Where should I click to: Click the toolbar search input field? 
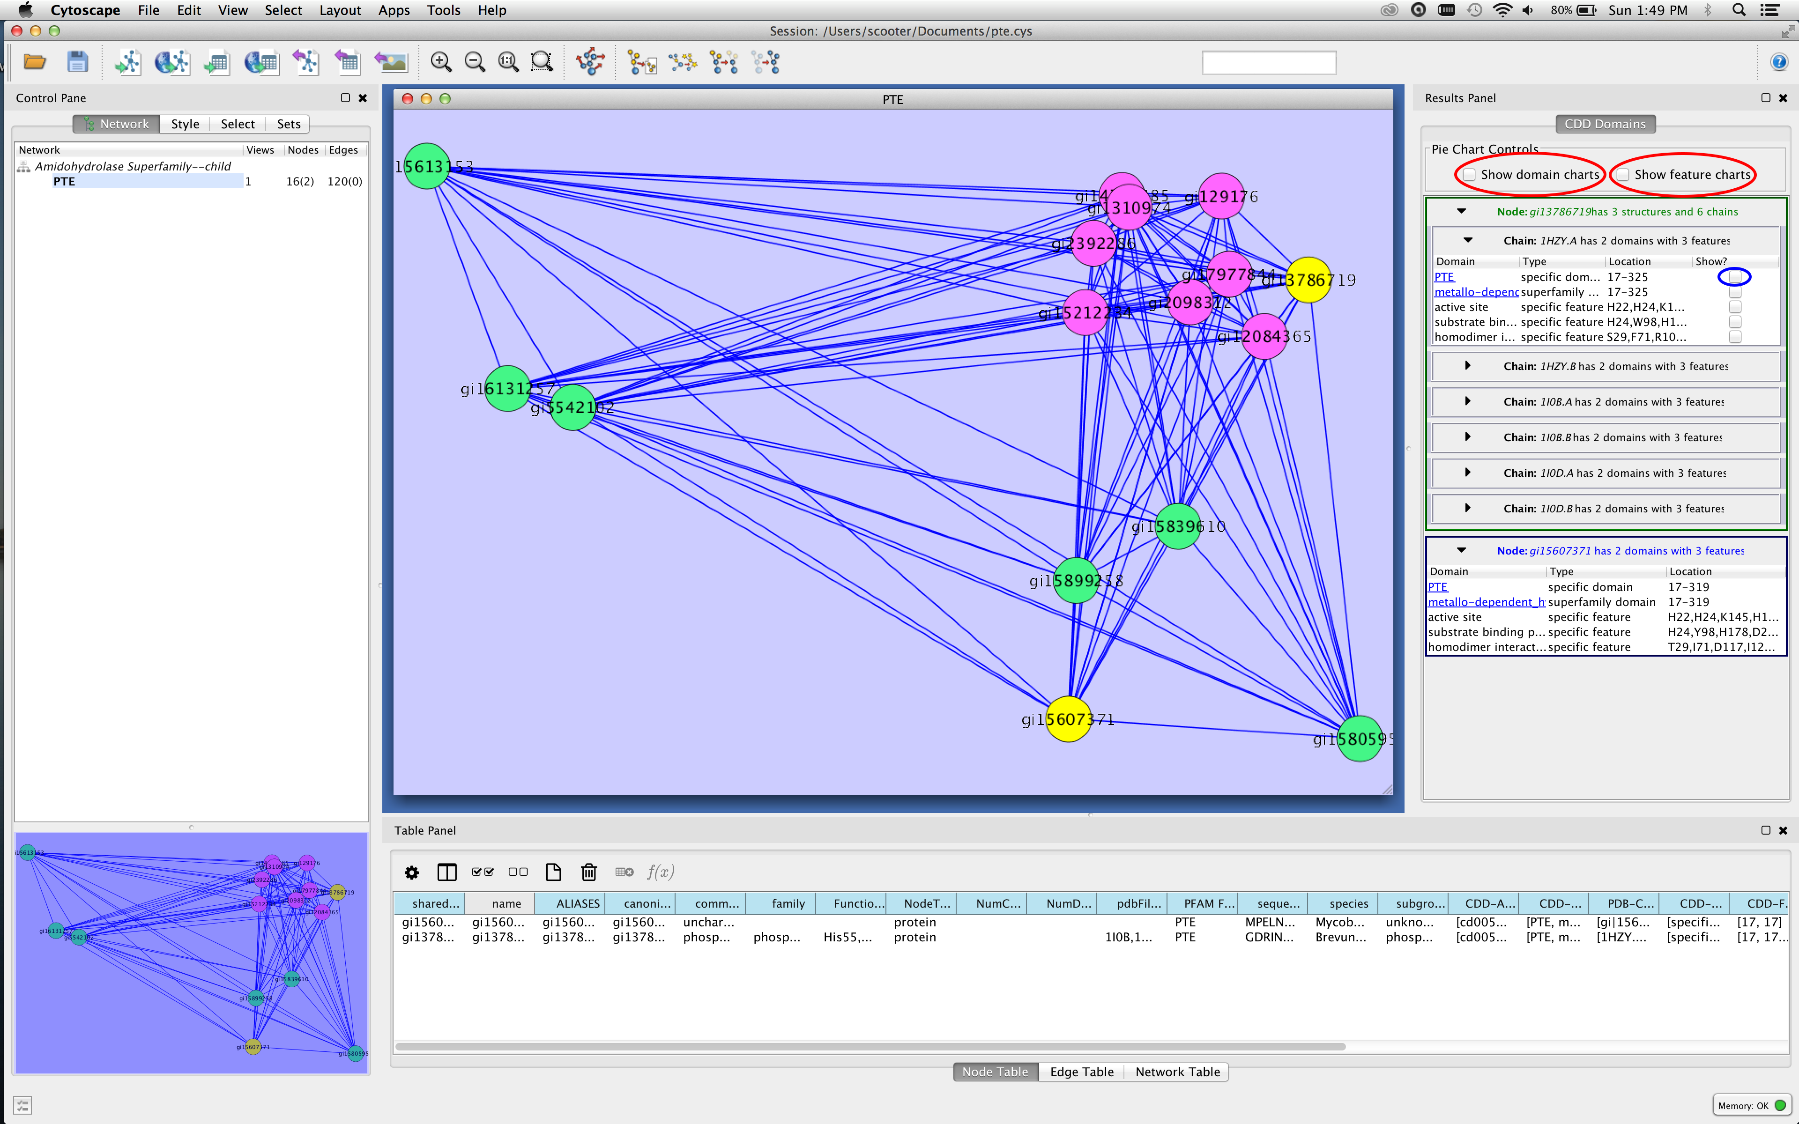click(x=1269, y=62)
